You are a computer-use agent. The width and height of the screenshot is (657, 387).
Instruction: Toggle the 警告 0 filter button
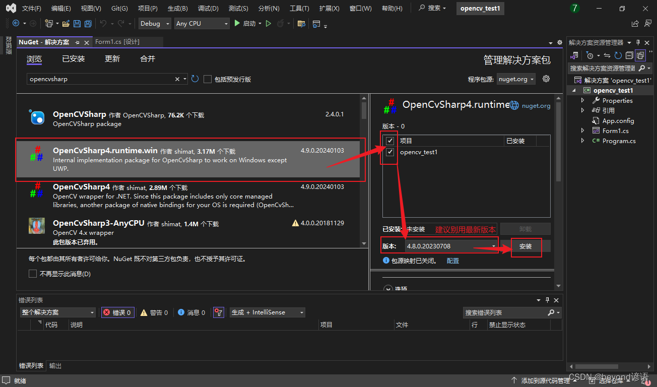(x=154, y=312)
